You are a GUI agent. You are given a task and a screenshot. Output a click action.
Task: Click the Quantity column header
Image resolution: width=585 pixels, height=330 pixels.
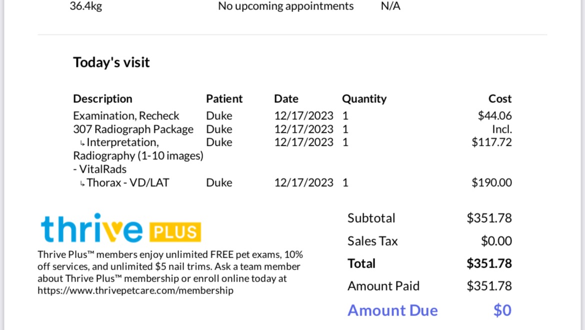click(x=364, y=99)
